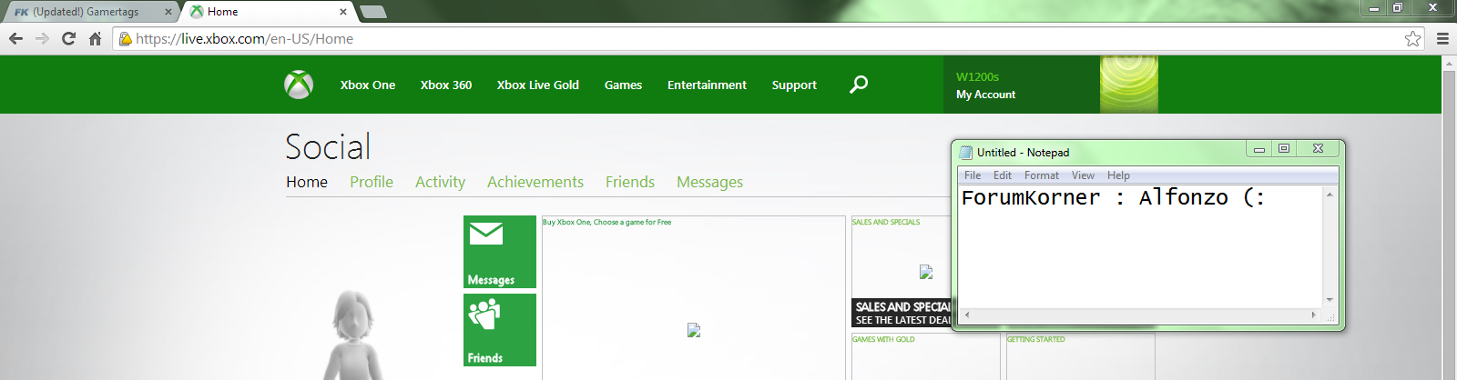Go to the Profile tab
This screenshot has width=1457, height=380.
(x=372, y=182)
